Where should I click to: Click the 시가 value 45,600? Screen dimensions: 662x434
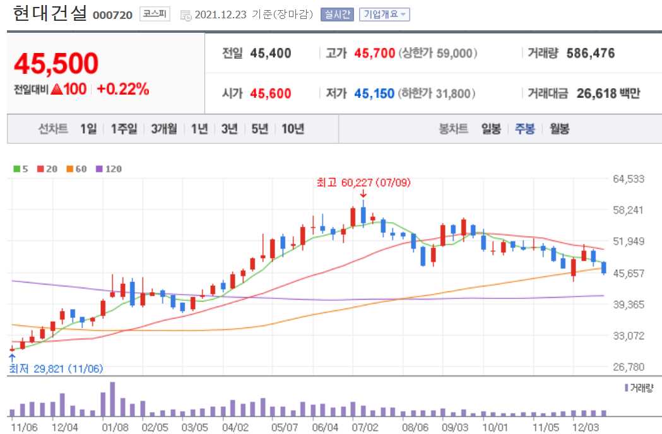[x=271, y=93]
